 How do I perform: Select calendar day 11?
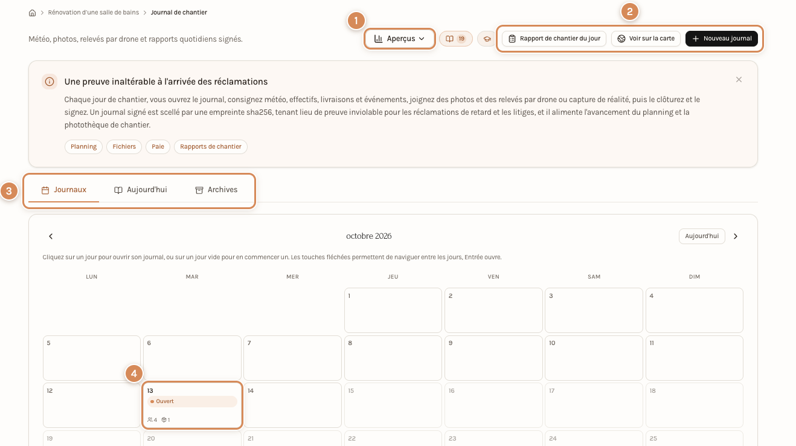[x=695, y=358]
